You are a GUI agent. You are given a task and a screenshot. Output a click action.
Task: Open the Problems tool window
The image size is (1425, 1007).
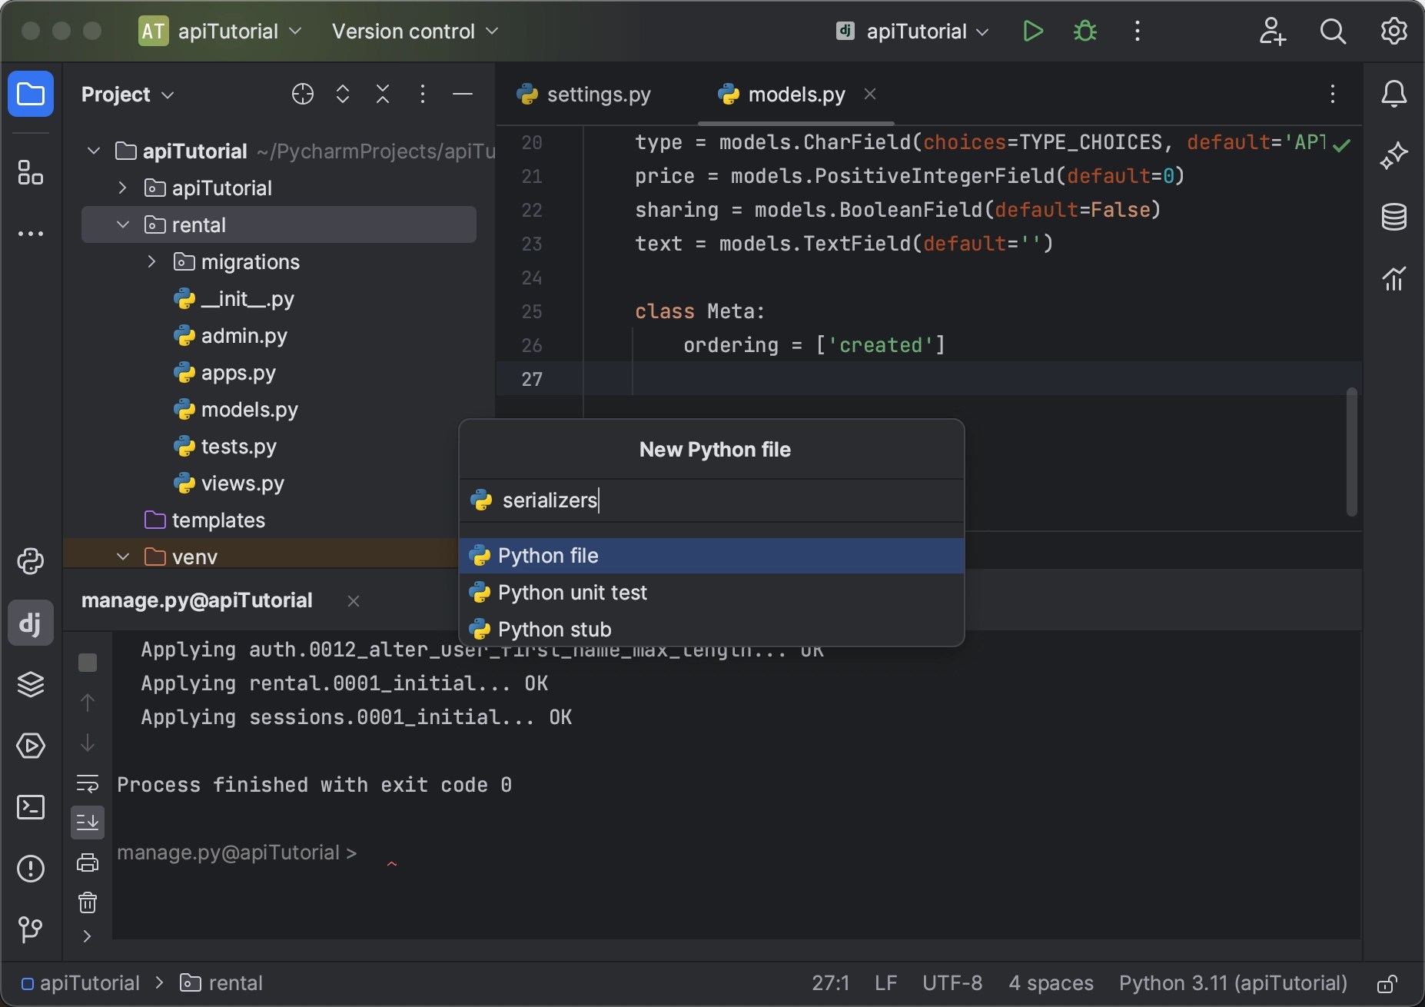pyautogui.click(x=29, y=869)
